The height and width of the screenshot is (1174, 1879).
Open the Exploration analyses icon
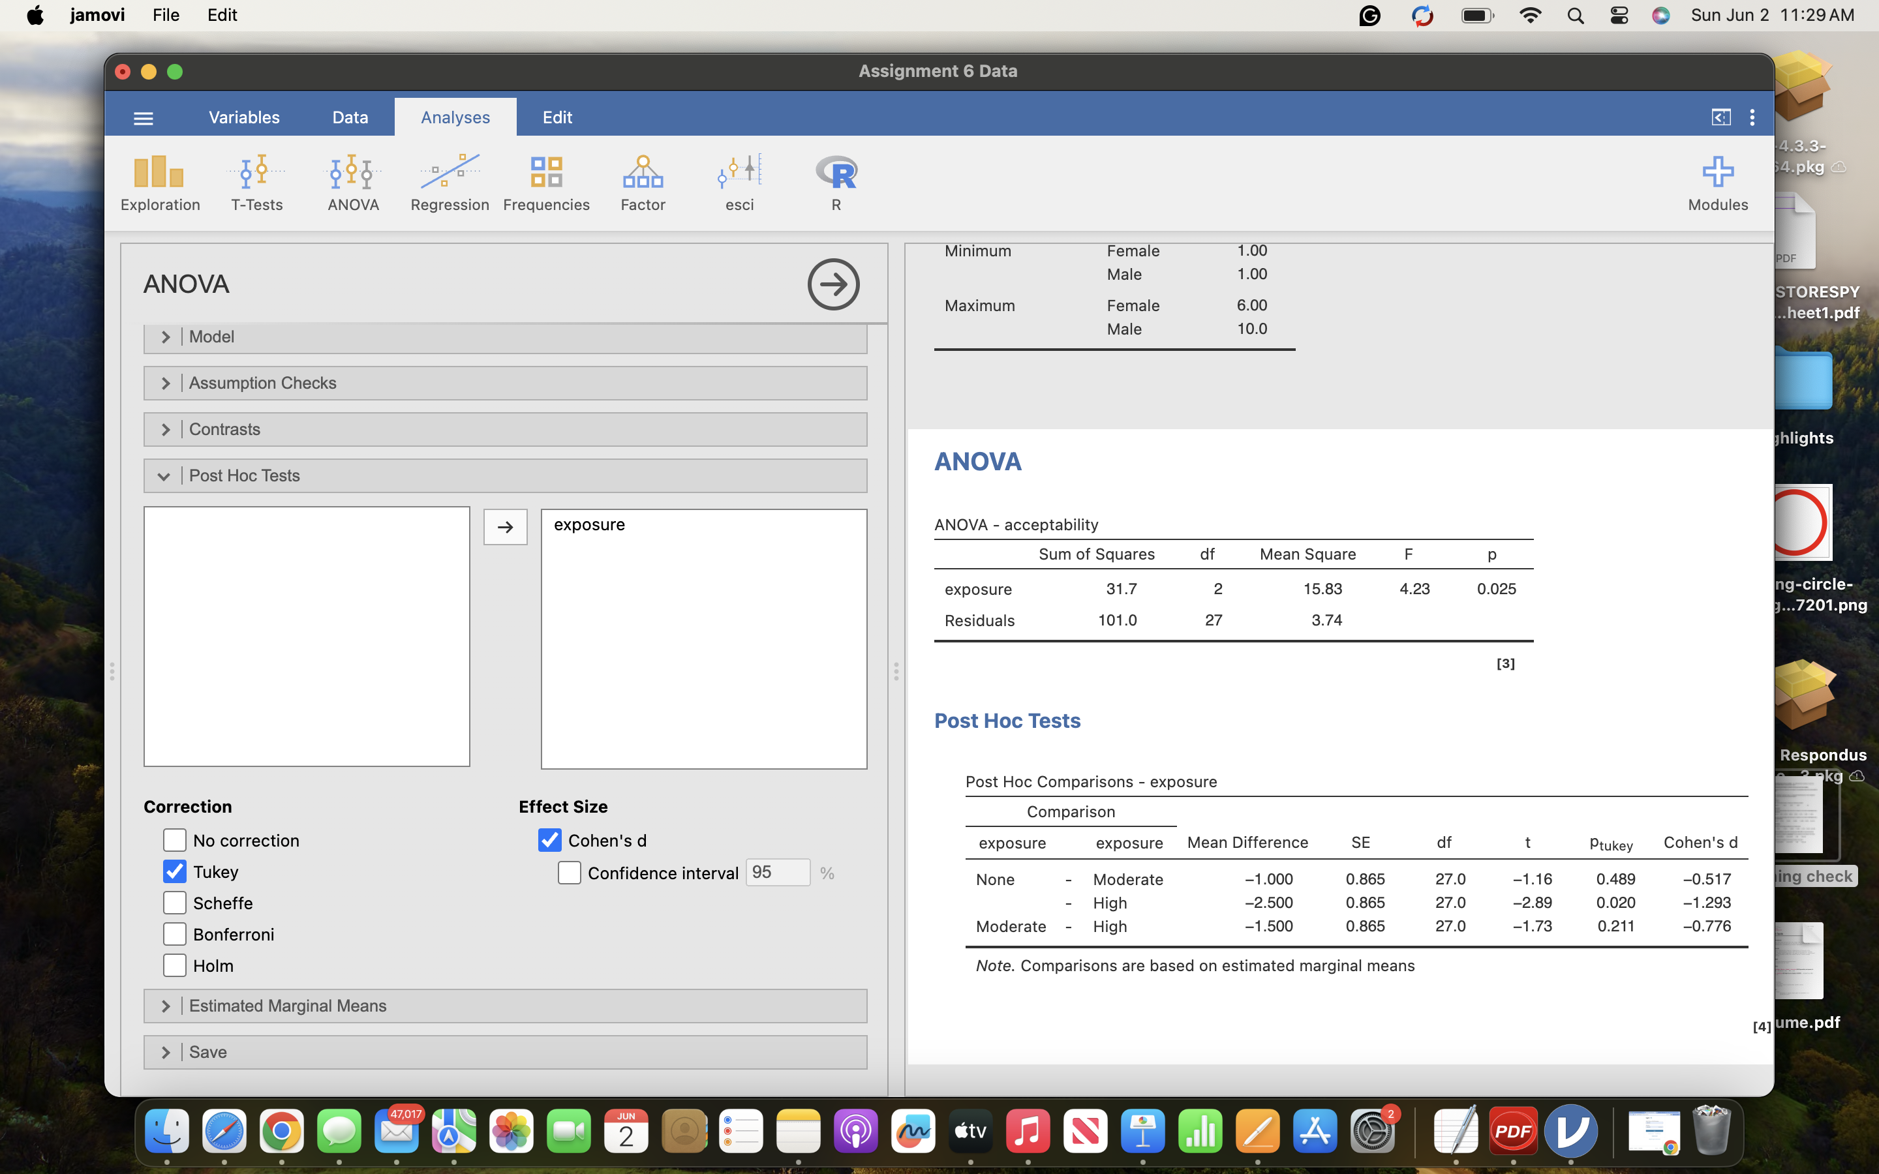pyautogui.click(x=160, y=183)
